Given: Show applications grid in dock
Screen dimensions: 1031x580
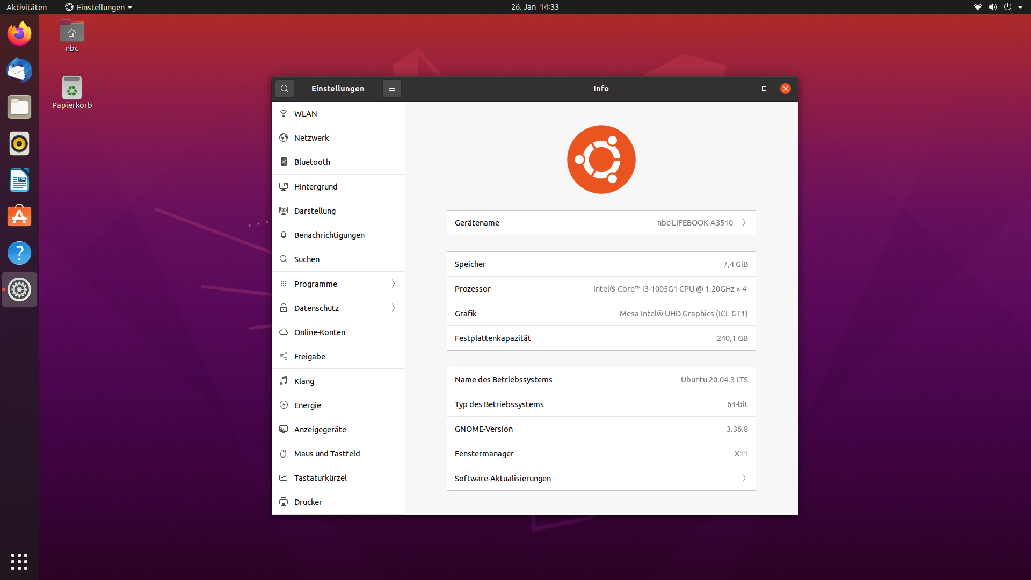Looking at the screenshot, I should (19, 562).
